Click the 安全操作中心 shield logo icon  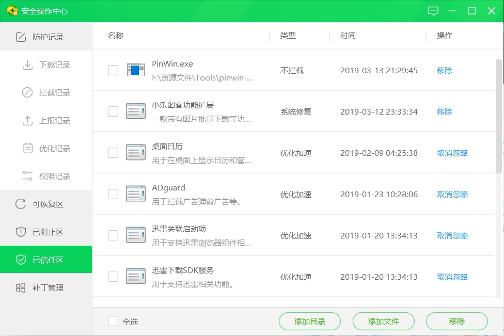(12, 11)
